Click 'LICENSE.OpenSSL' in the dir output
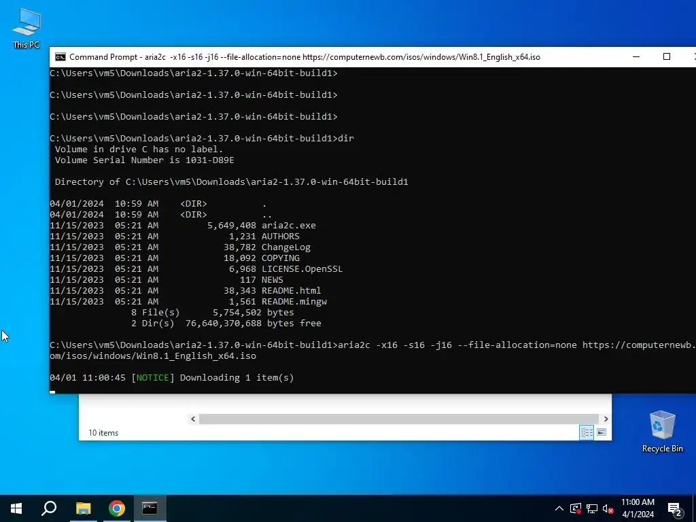Screen dimensions: 696x522 [302, 269]
